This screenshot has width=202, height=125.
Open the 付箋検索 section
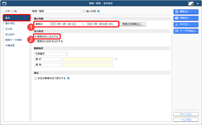click(x=10, y=45)
